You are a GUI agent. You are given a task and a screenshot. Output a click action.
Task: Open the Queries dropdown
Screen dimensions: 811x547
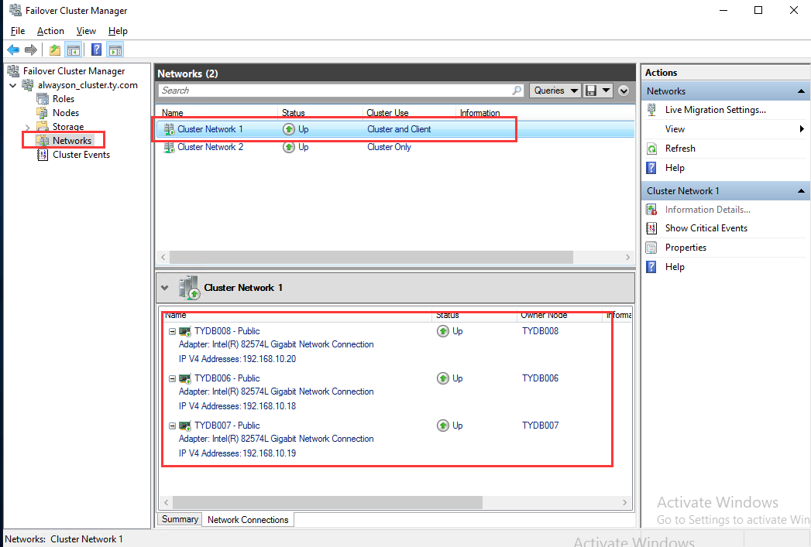pos(555,91)
